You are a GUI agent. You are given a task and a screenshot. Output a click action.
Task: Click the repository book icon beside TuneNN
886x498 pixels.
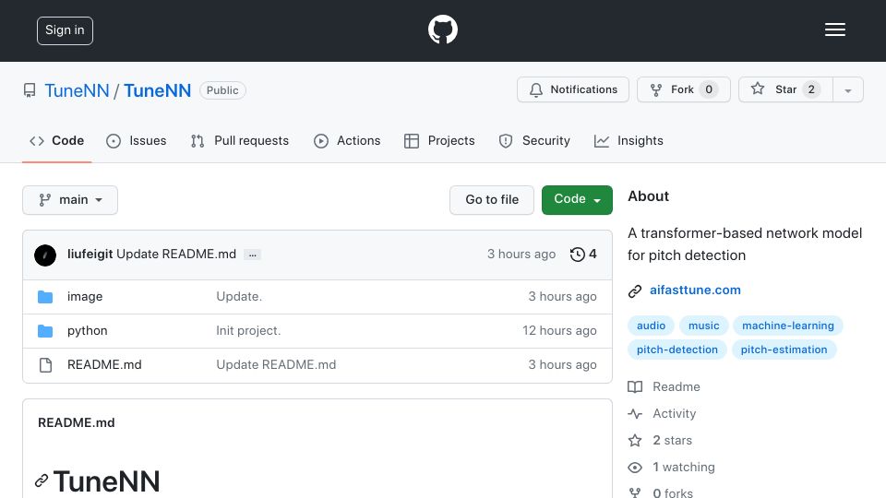tap(30, 90)
